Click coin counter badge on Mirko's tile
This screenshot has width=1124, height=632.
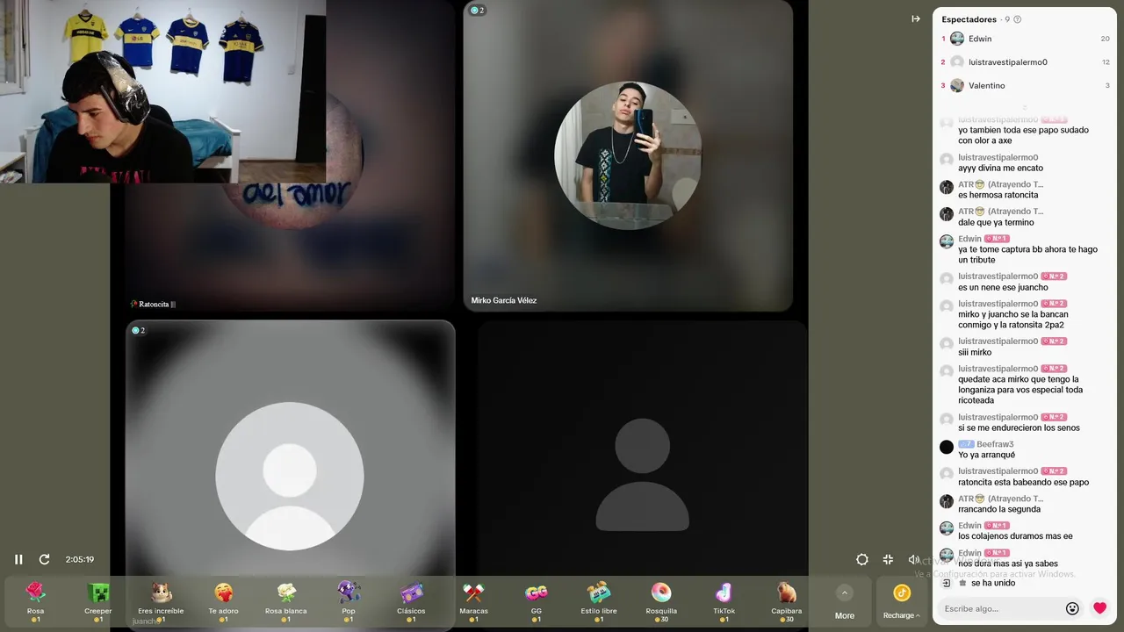[x=477, y=11]
